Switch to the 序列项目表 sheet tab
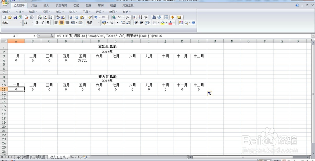Image resolution: width=315 pixels, height=161 pixels. coord(25,157)
